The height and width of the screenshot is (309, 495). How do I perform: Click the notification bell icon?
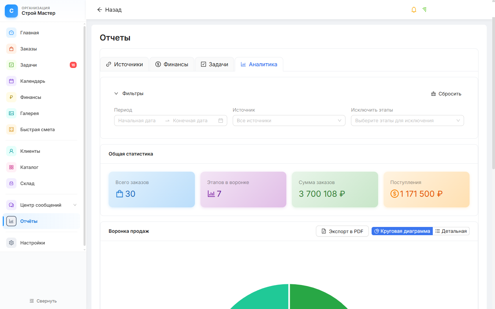click(414, 10)
